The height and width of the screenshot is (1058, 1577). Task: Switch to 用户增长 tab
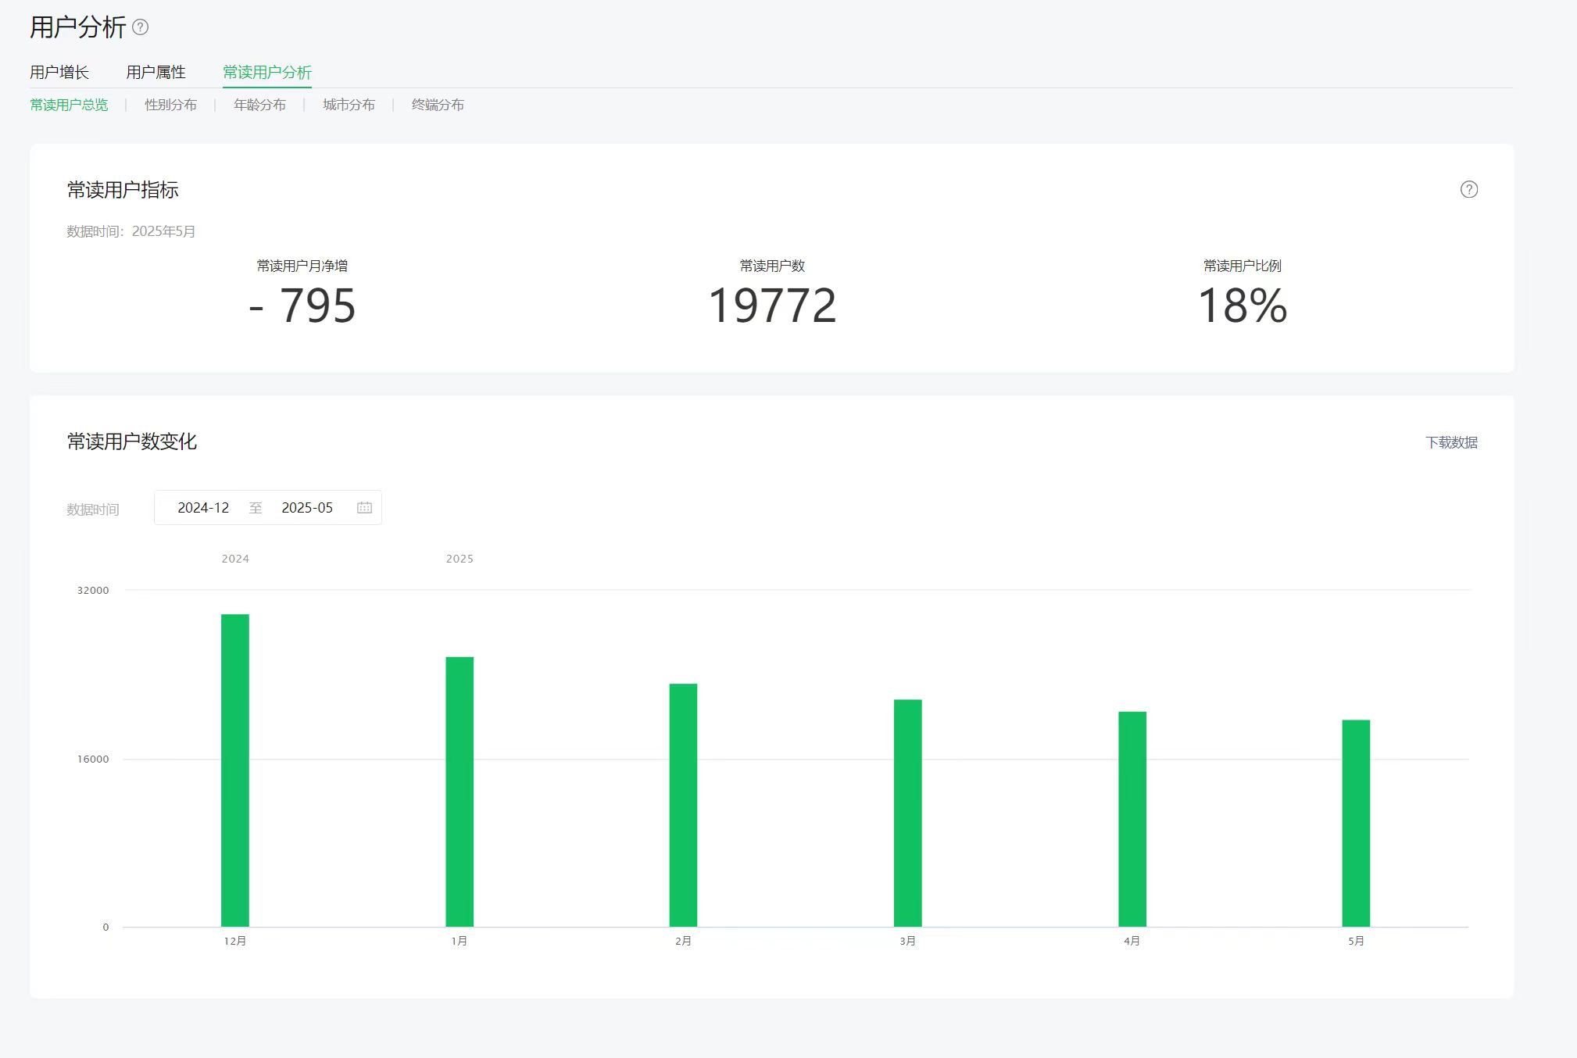click(59, 72)
